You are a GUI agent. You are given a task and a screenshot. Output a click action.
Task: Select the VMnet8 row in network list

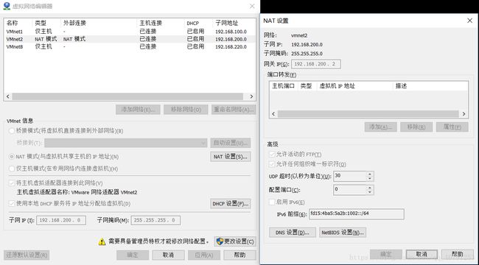tap(130, 46)
